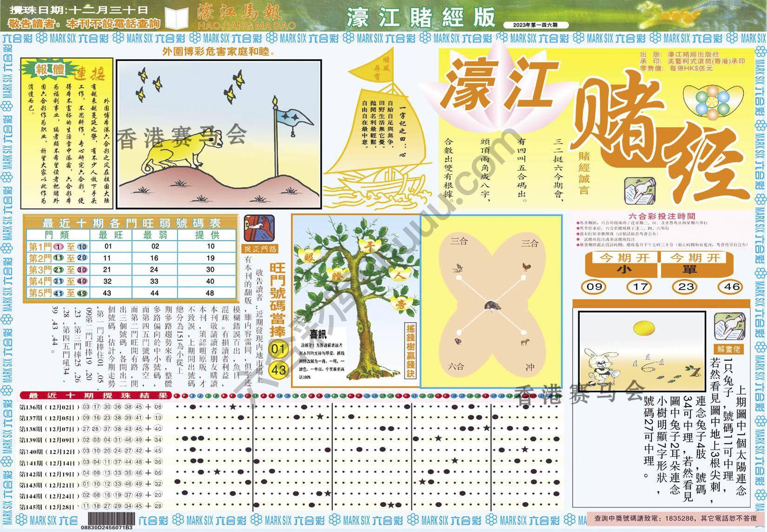Click the 第139期 (12月09日) draw row
This screenshot has width=767, height=532.
[x=91, y=440]
